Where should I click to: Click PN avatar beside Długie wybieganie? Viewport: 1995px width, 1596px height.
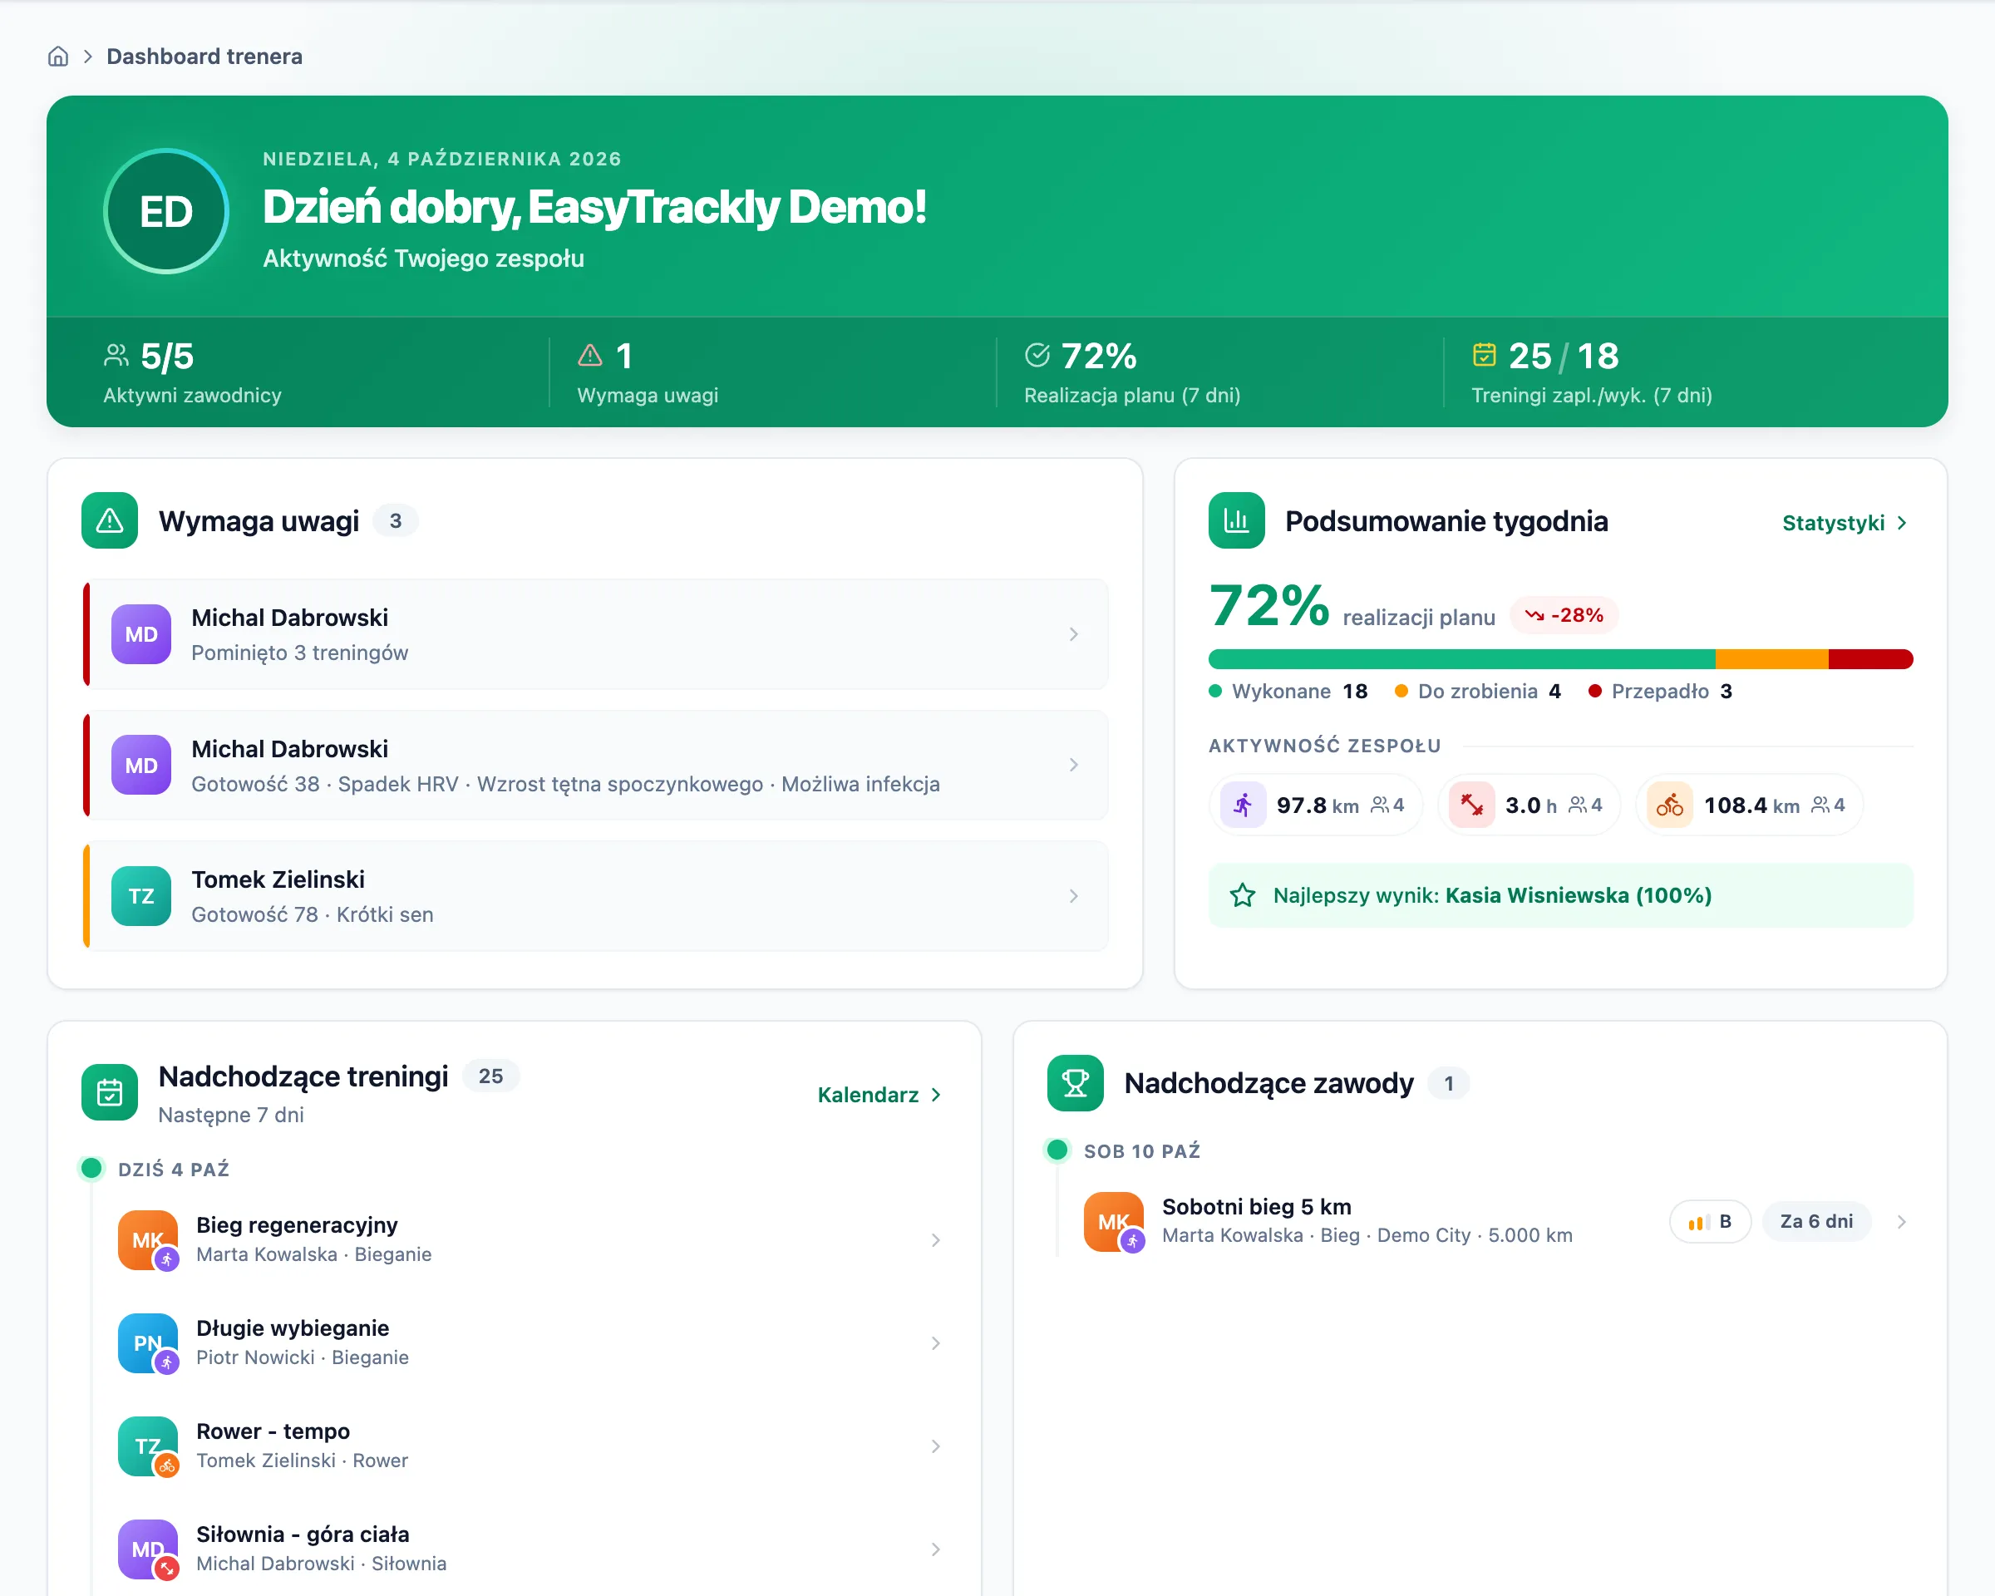tap(148, 1343)
